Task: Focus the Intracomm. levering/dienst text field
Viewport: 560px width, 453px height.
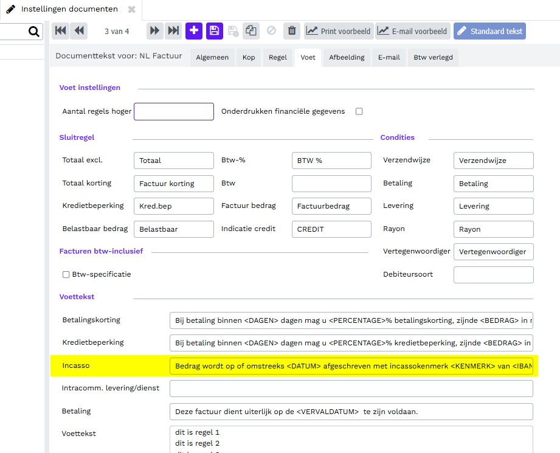Action: point(351,388)
